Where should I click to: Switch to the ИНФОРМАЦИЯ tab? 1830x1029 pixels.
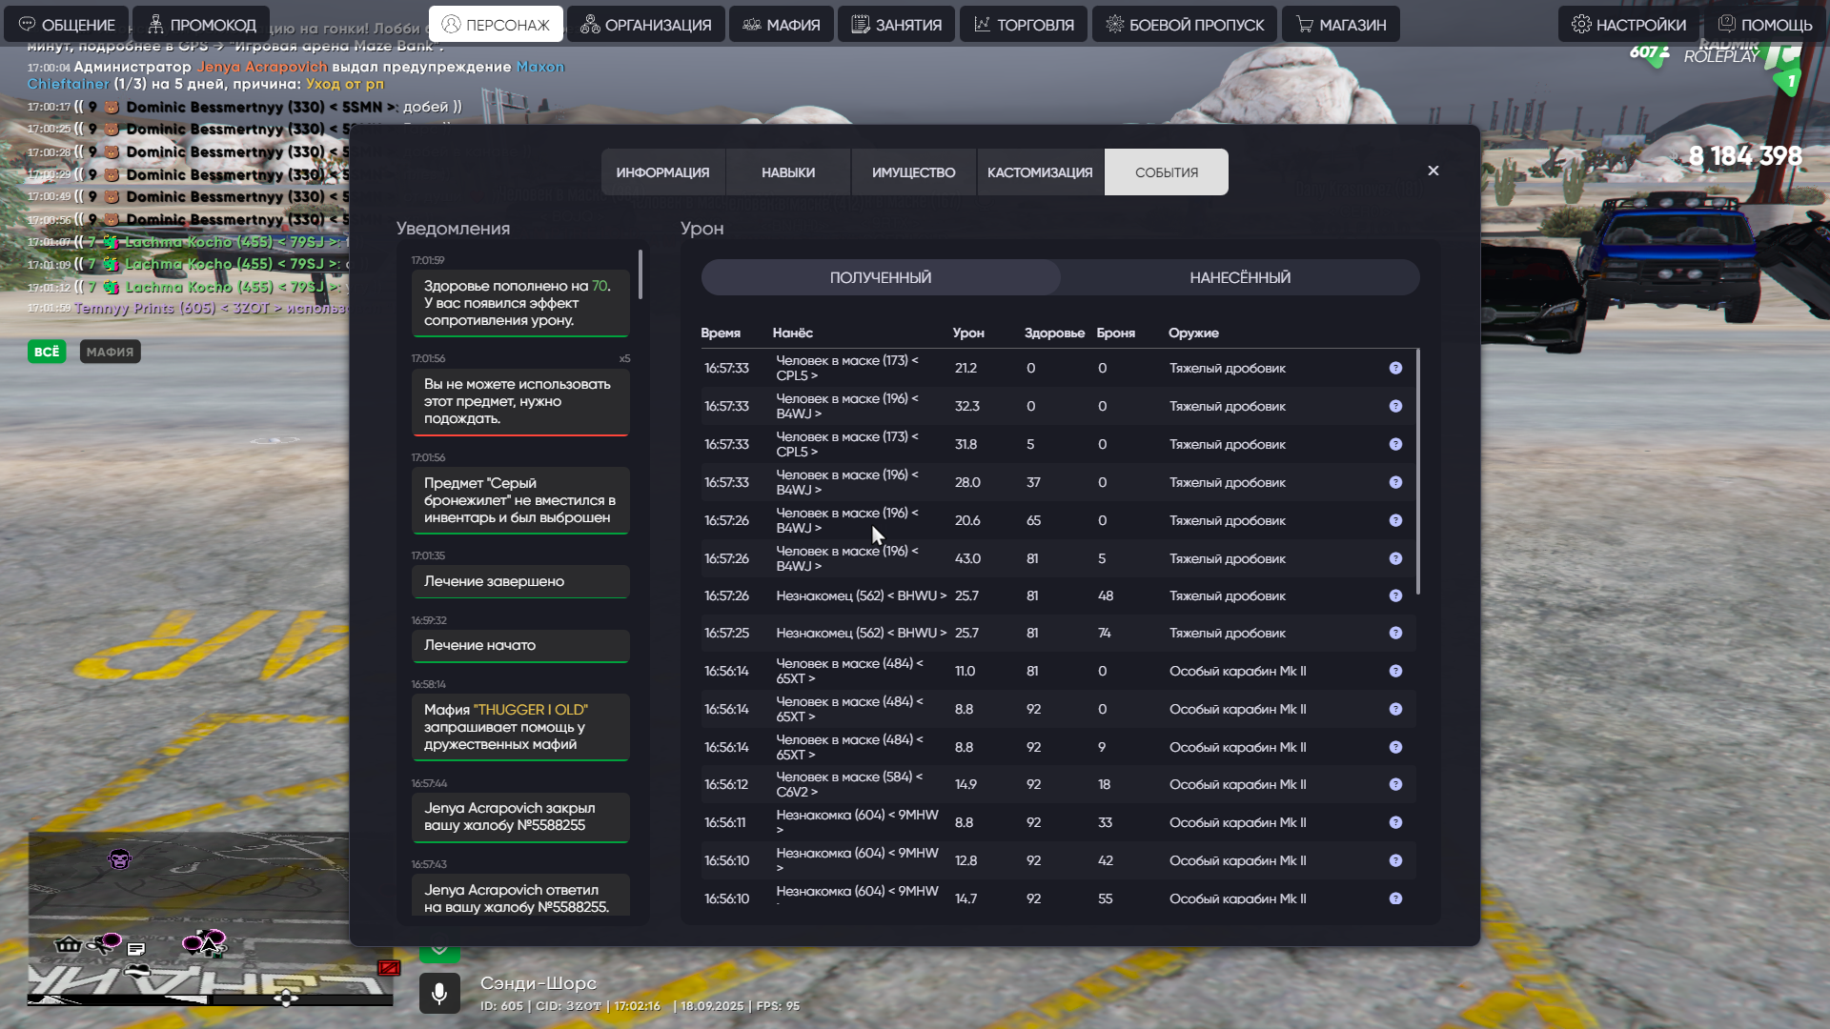point(662,172)
